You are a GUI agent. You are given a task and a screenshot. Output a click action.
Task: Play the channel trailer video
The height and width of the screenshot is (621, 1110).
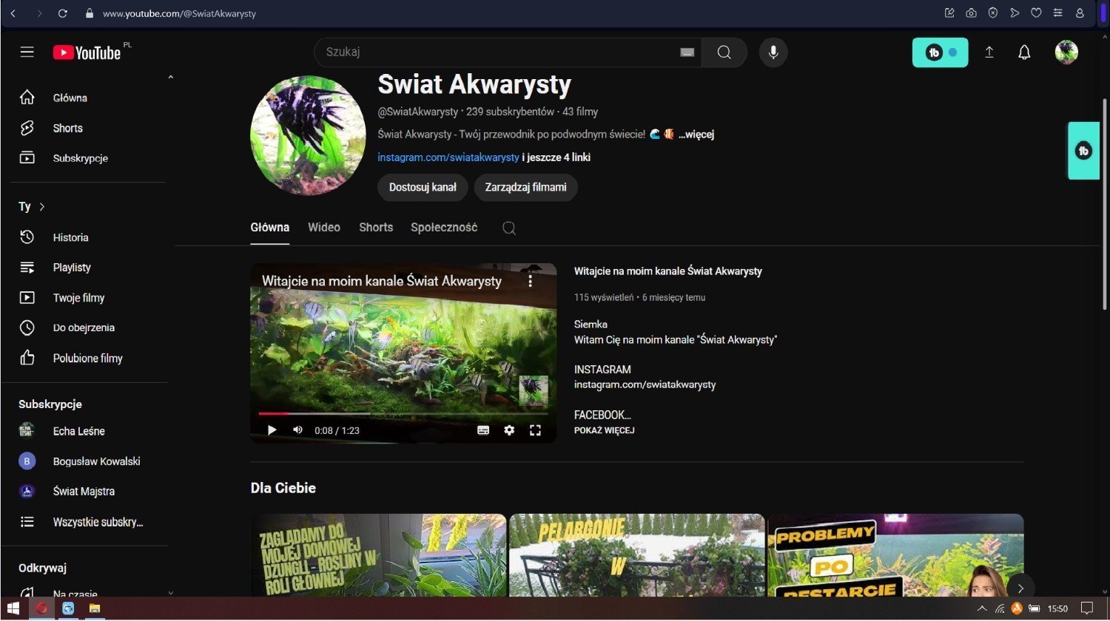[x=272, y=430]
